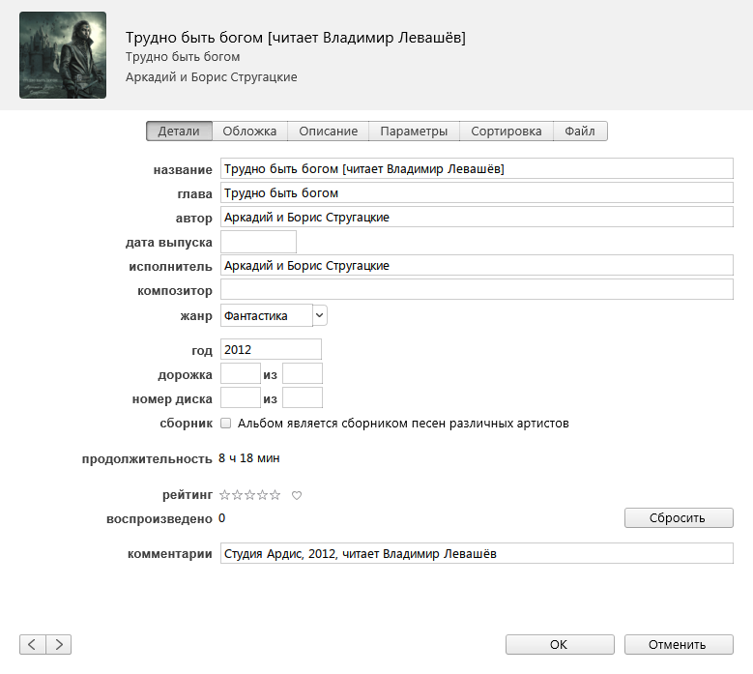The image size is (753, 674).
Task: Click the empty композитор field
Action: pyautogui.click(x=477, y=289)
